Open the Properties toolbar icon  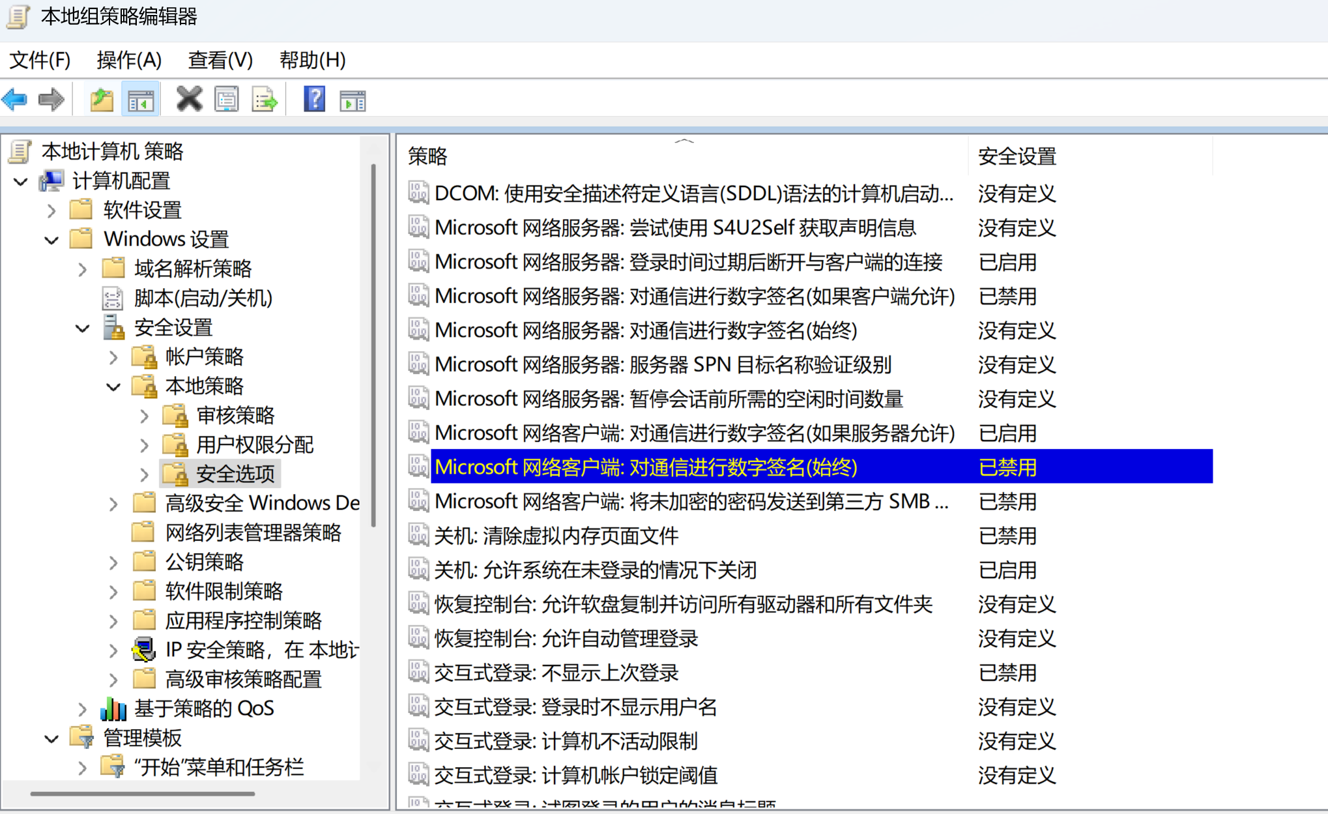coord(226,100)
